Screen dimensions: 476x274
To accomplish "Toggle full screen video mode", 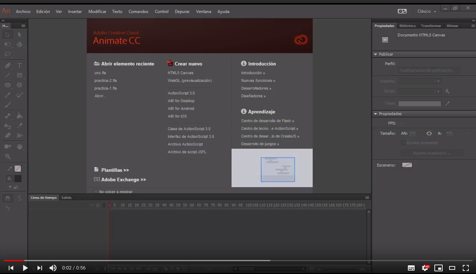I will (x=466, y=268).
